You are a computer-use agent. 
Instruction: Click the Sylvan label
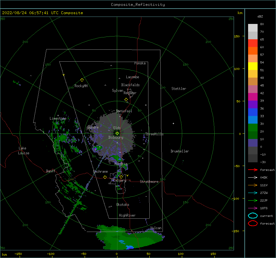[x=117, y=90]
